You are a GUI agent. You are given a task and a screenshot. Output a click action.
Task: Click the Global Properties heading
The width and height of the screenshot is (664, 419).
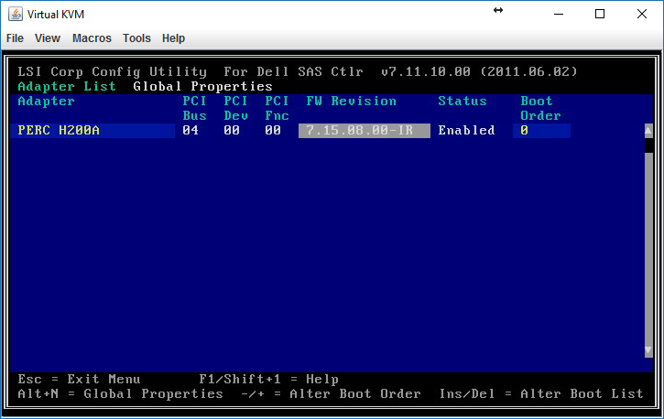(x=202, y=86)
